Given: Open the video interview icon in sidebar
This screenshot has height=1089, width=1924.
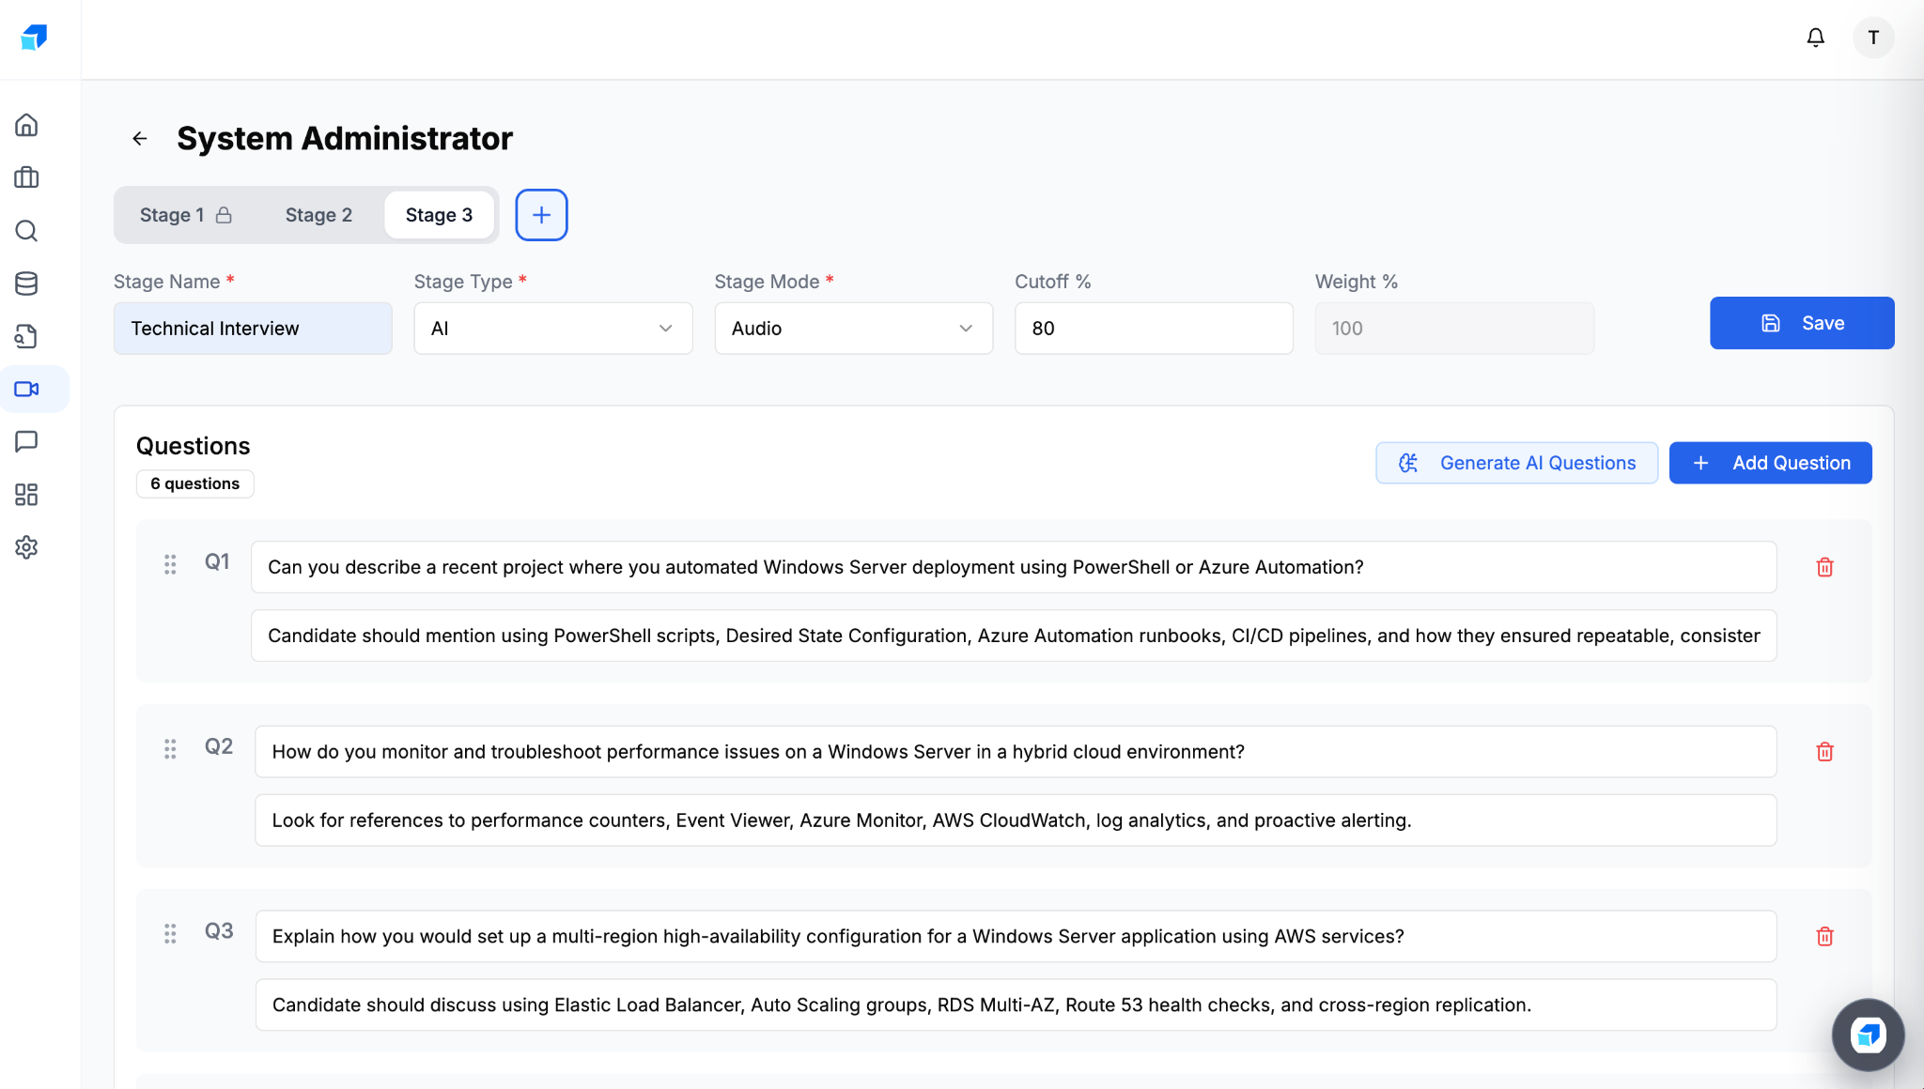Looking at the screenshot, I should (x=26, y=389).
